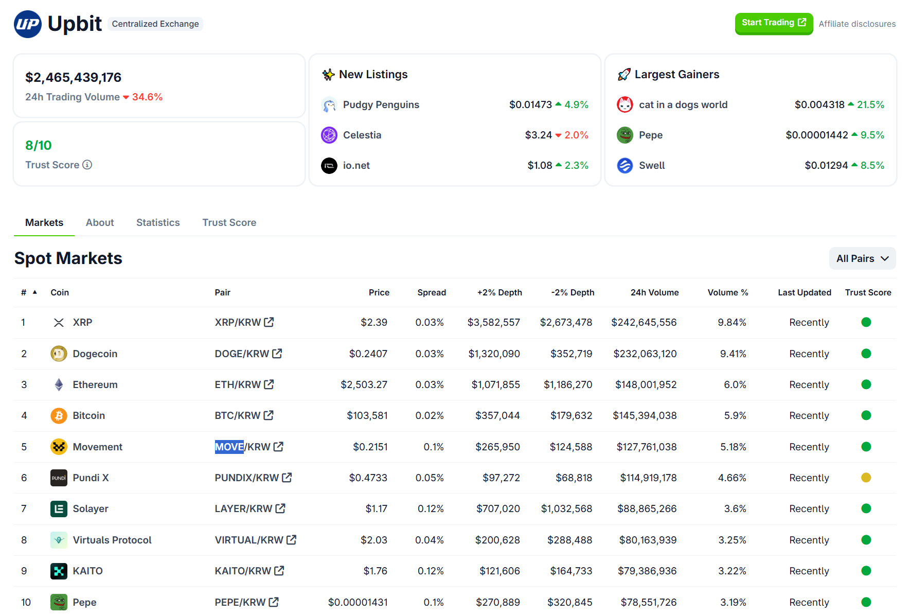Click the Solayer coin icon
Viewport: 910px width, 615px height.
click(x=59, y=509)
